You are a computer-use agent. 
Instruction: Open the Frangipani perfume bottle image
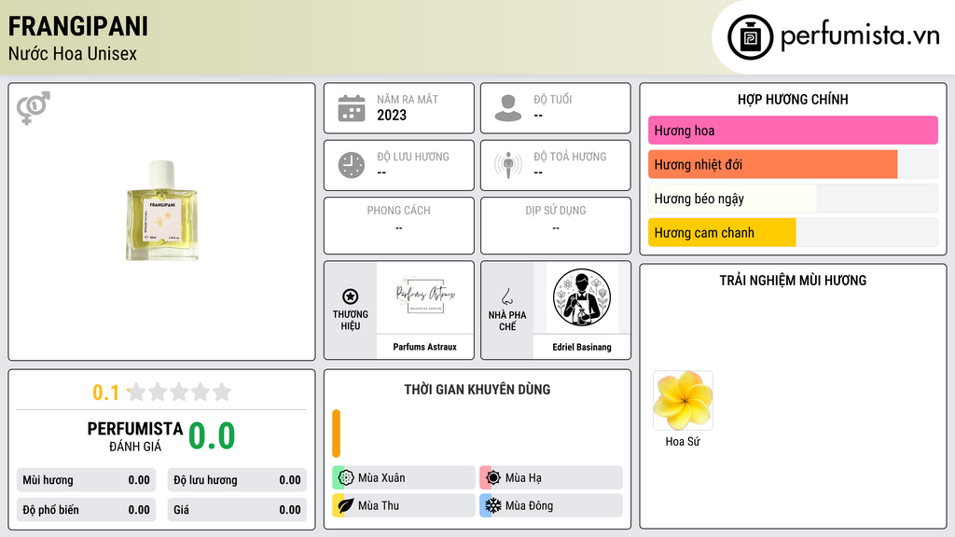click(162, 211)
